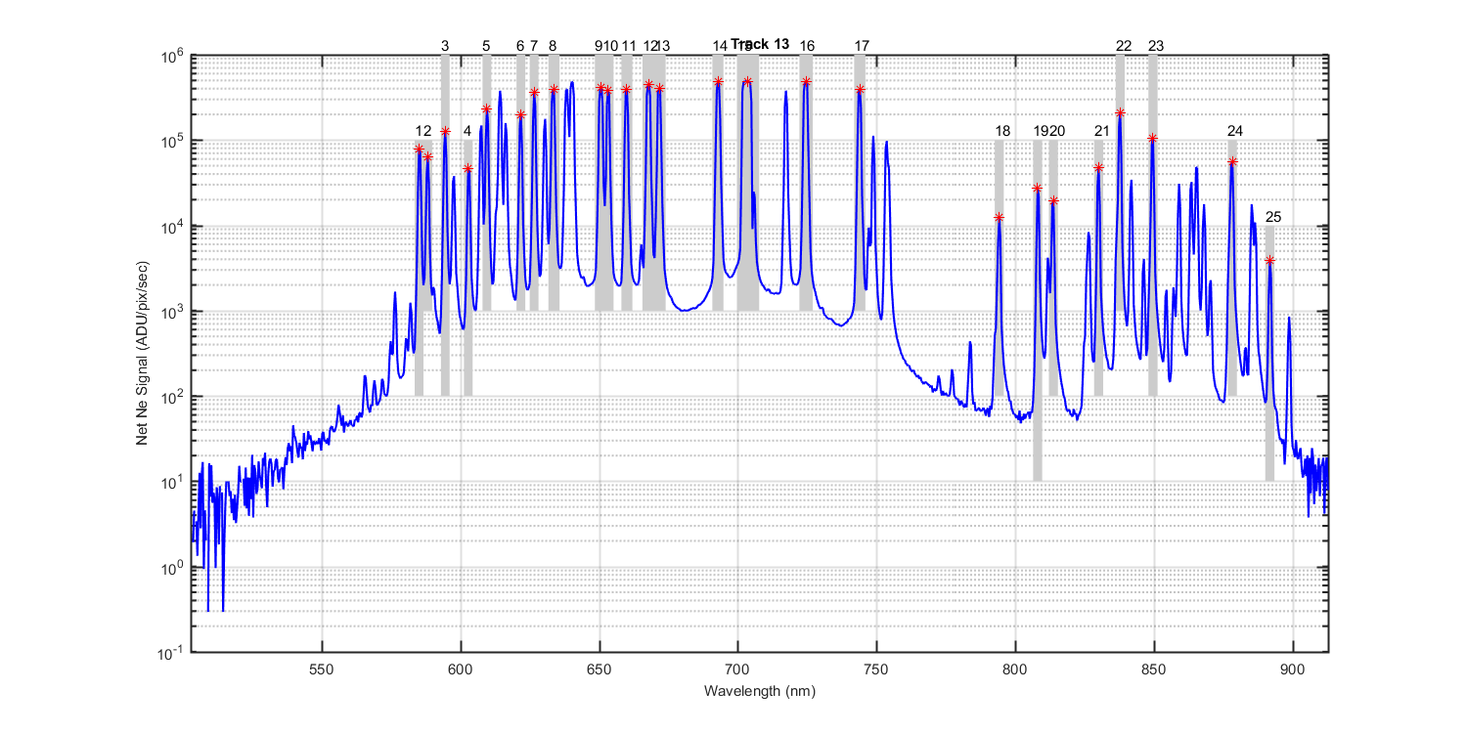Click the plot title "Track 13"
Screen dimensions: 1467x733
760,44
